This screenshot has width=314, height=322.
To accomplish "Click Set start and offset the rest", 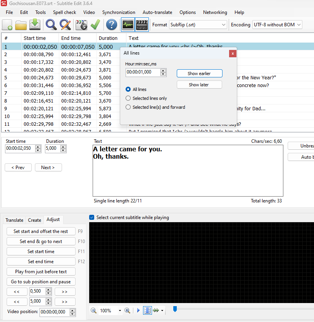I will point(41,231).
